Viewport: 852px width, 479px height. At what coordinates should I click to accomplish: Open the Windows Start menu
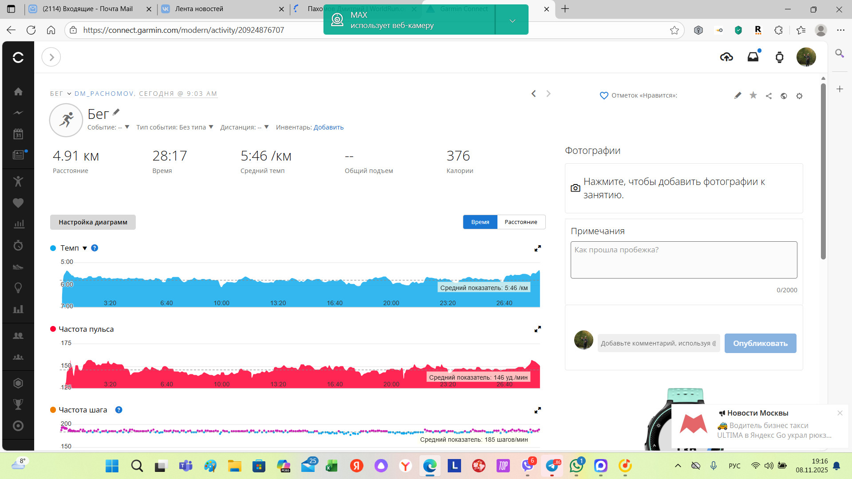[x=112, y=466]
